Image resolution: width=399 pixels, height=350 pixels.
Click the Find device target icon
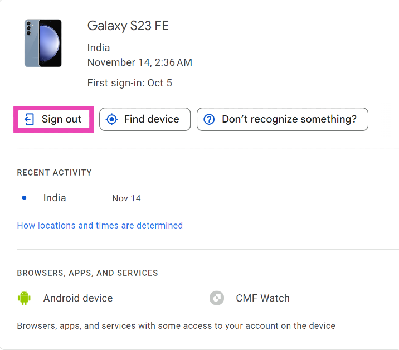coord(112,119)
